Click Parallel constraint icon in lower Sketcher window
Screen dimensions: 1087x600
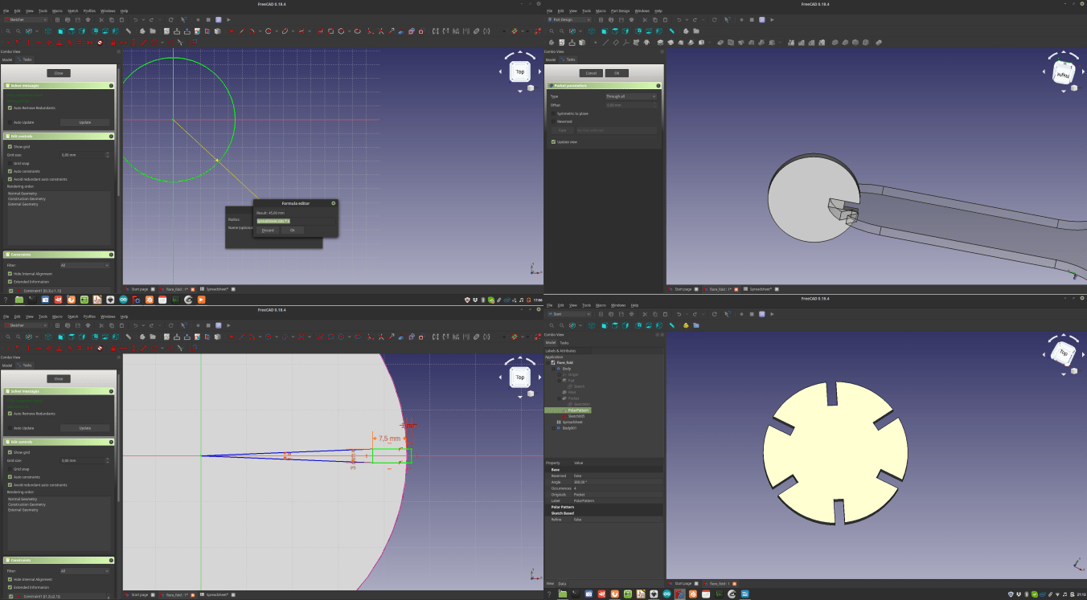click(48, 349)
